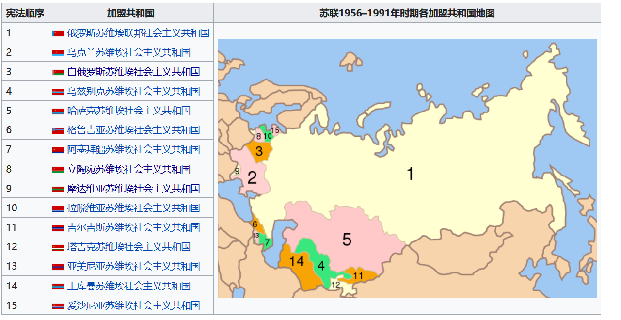Visit the 亚美尼亚苏维埃社会主义共和国 link

pos(133,266)
